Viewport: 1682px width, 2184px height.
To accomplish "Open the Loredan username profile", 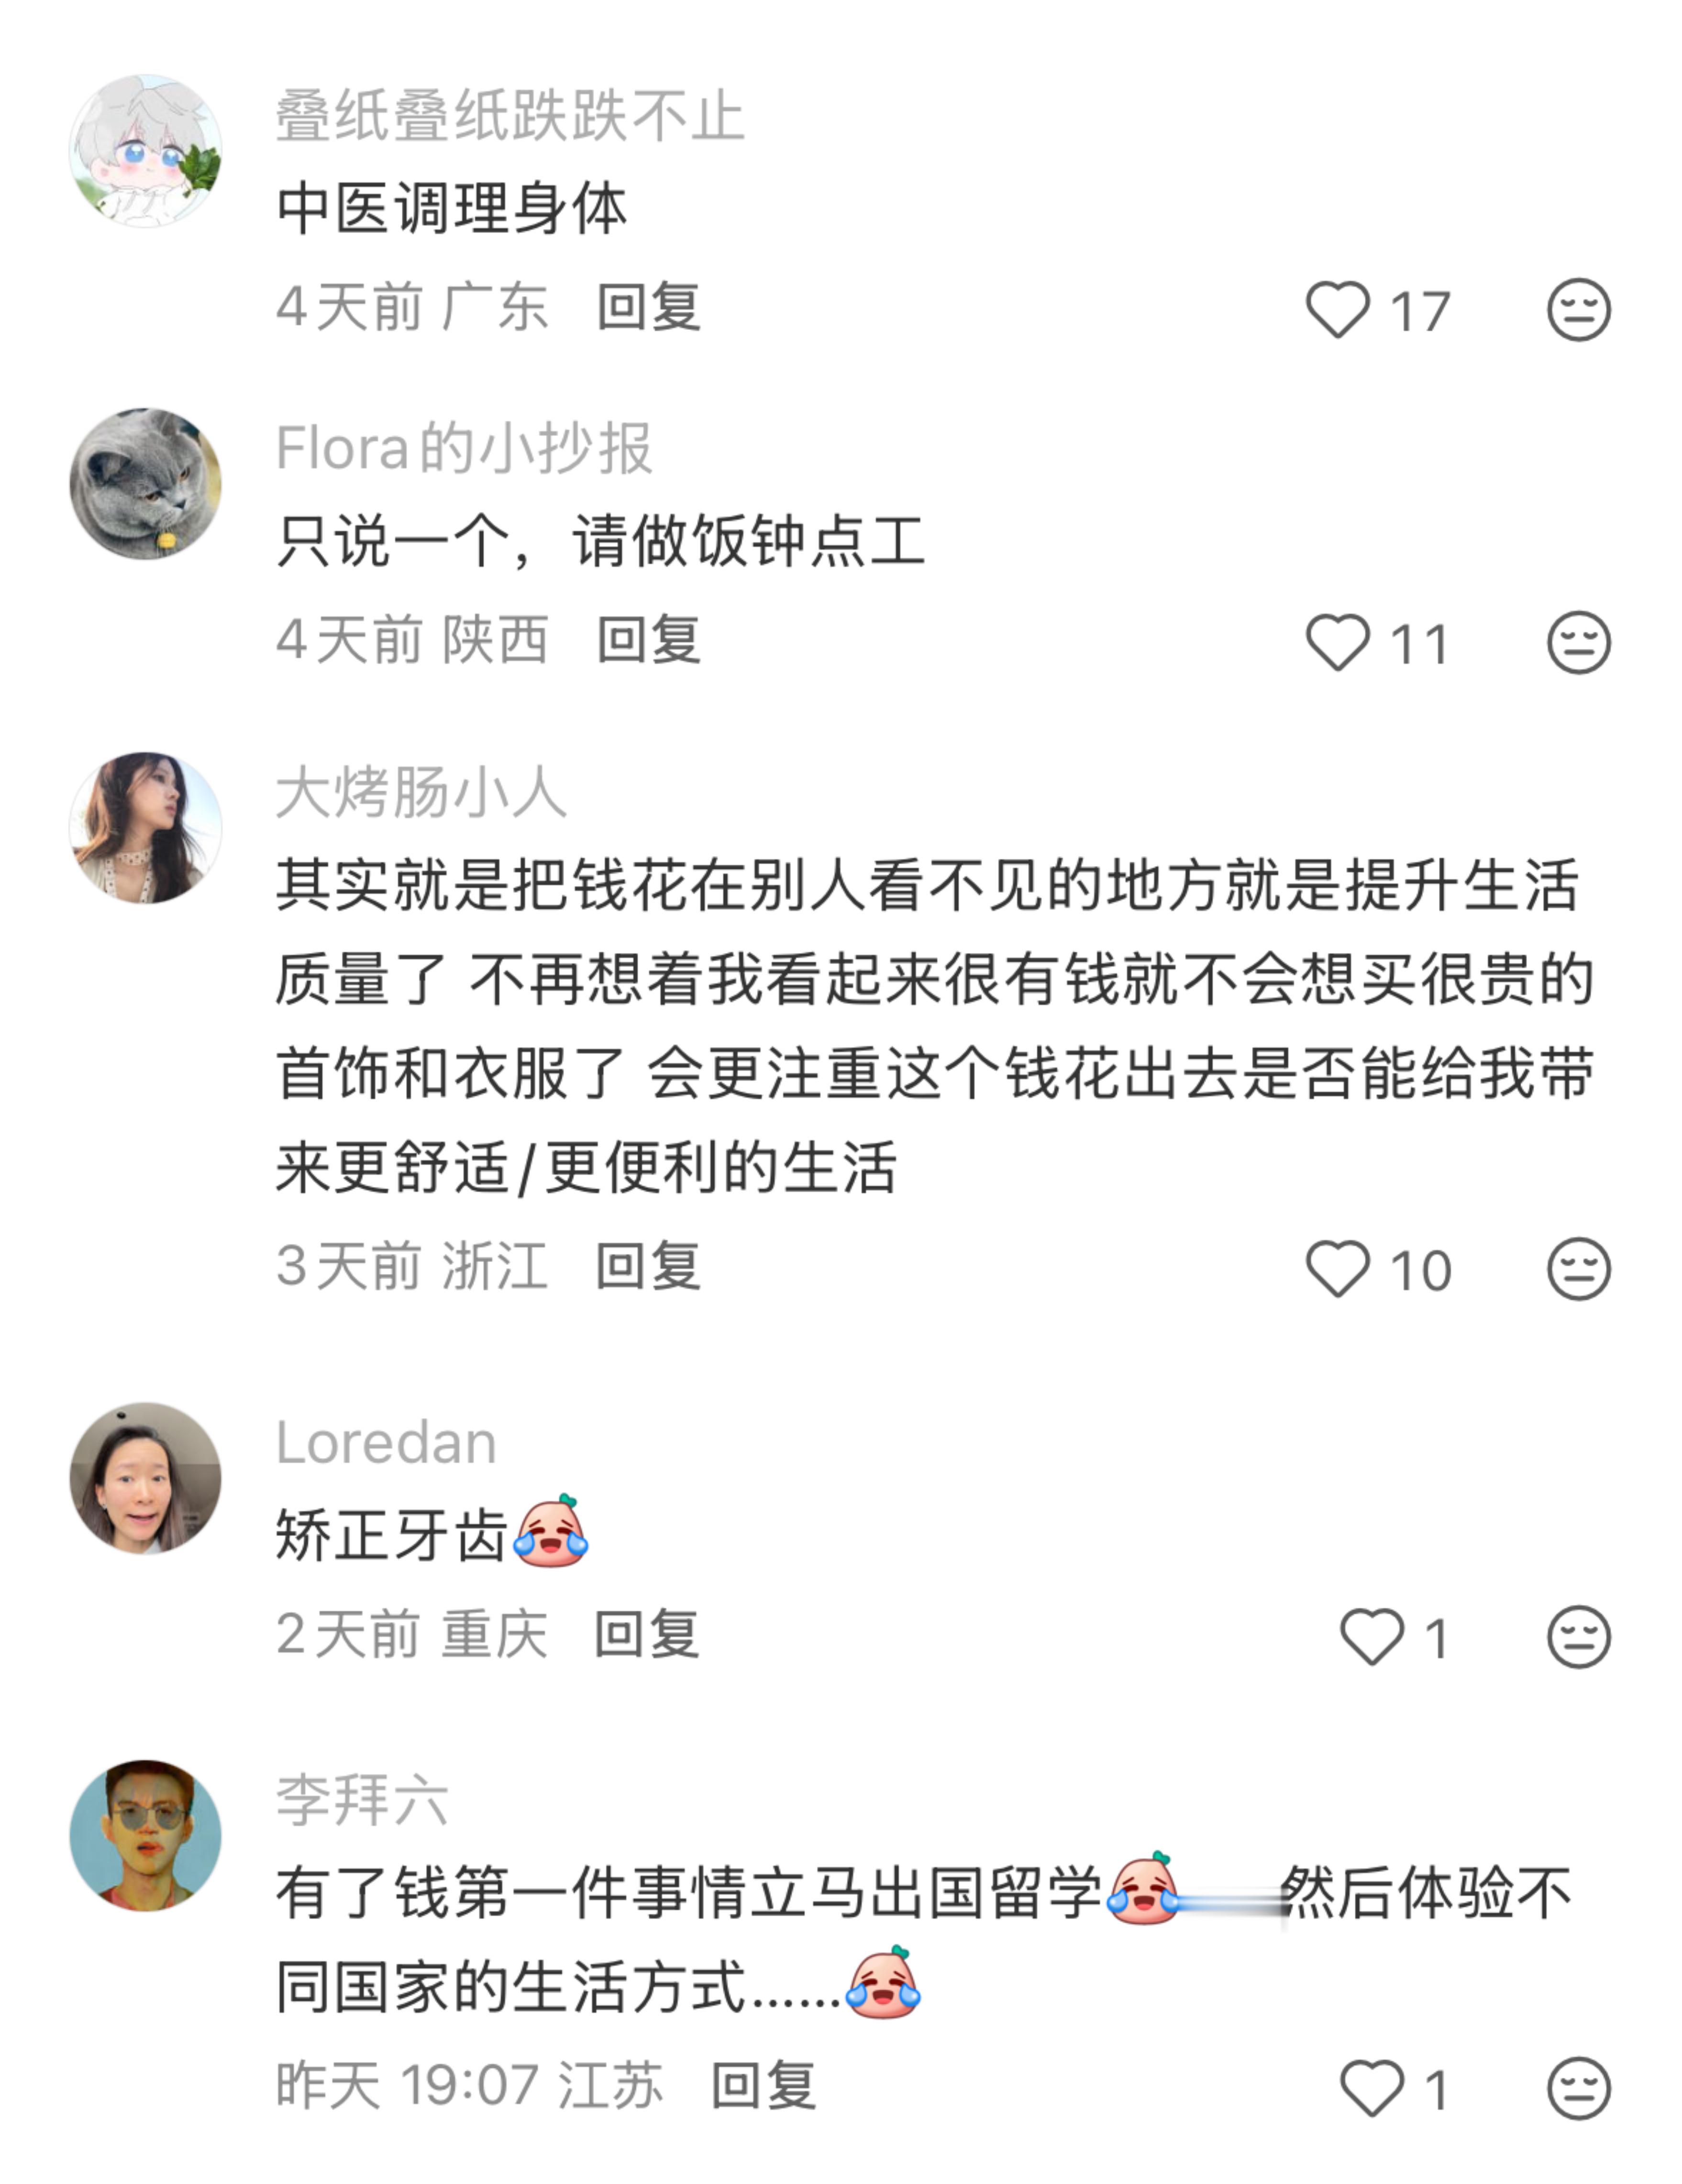I will 386,1443.
